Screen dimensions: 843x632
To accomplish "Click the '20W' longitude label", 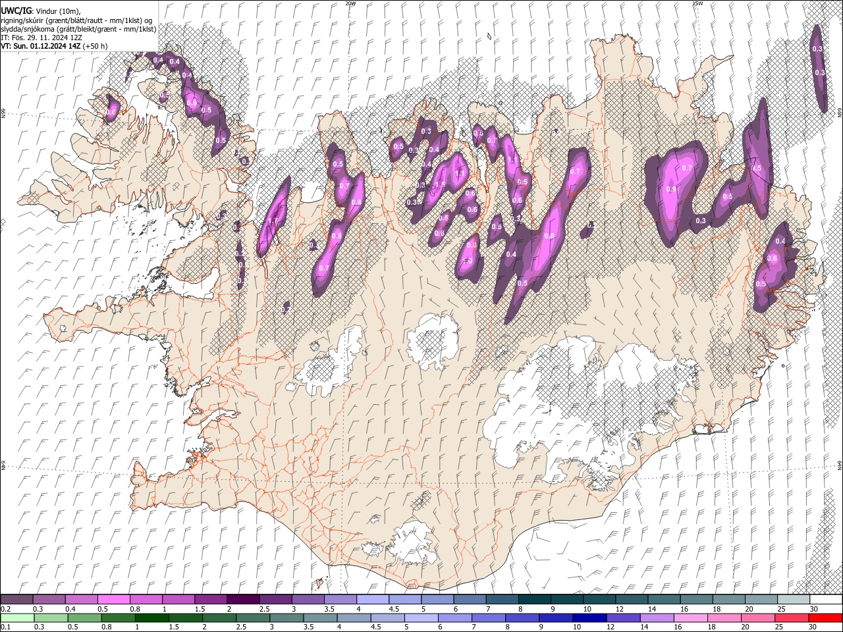I will (x=350, y=3).
